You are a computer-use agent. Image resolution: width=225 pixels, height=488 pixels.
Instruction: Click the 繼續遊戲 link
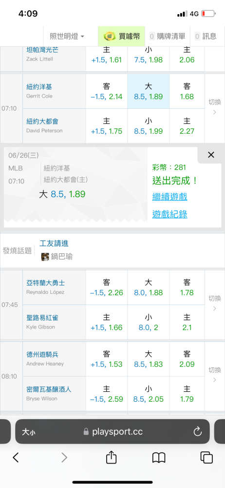coord(169,197)
